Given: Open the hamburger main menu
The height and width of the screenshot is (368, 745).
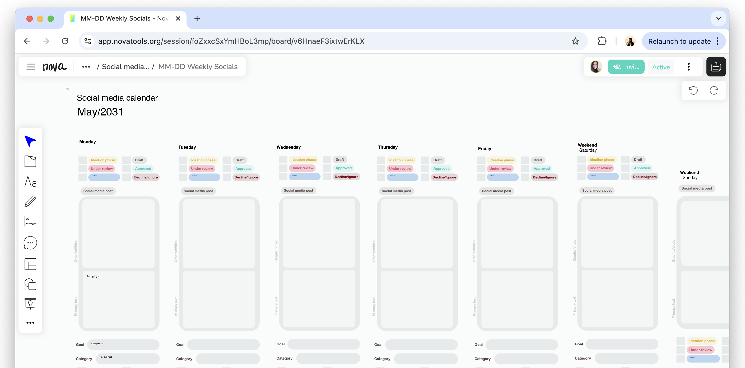Looking at the screenshot, I should 31,67.
